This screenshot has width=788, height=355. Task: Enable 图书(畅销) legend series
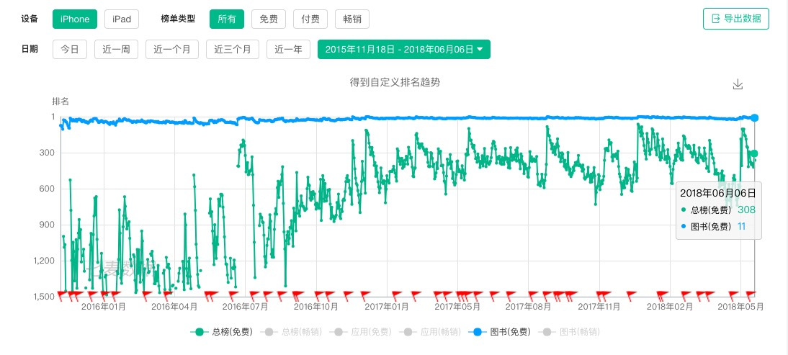[x=568, y=332]
